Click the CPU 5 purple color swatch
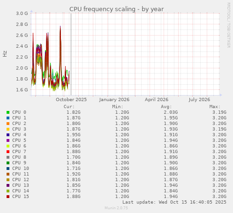The image size is (233, 213). (8, 140)
